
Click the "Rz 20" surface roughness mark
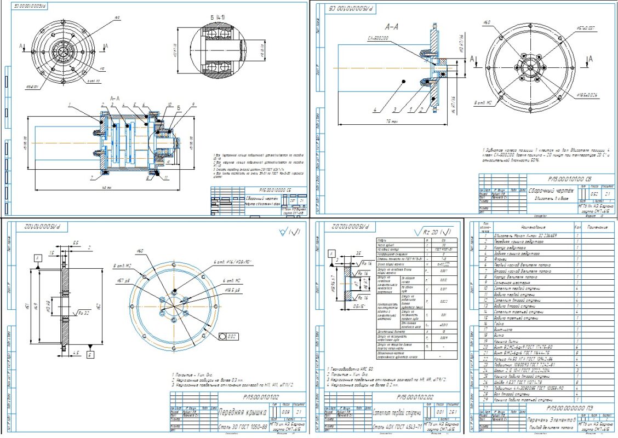click(433, 232)
